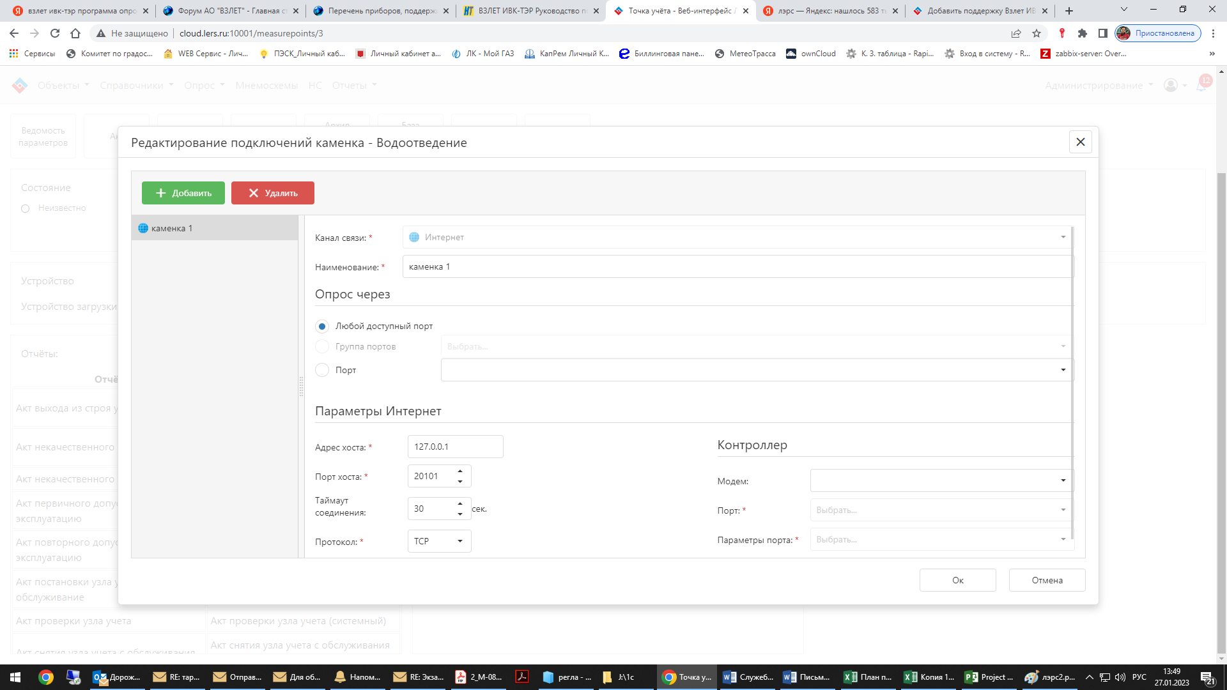Image resolution: width=1227 pixels, height=690 pixels.
Task: Open ownCloud bookmark
Action: (x=811, y=54)
